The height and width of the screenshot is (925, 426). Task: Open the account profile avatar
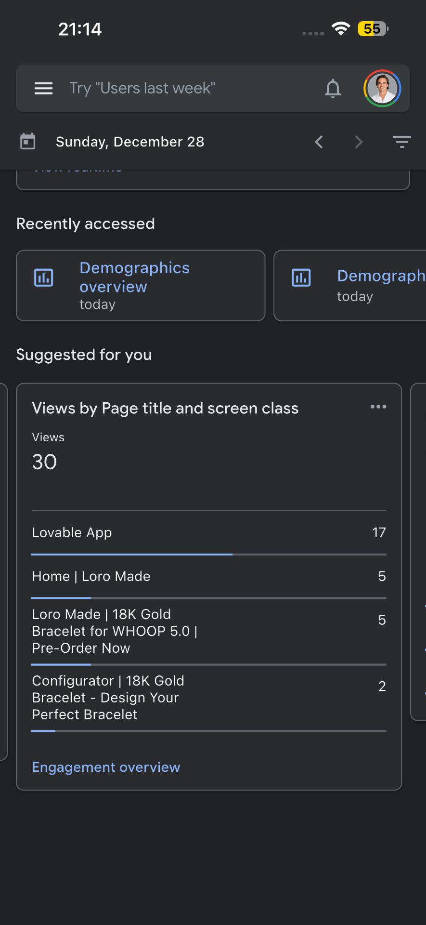click(382, 89)
